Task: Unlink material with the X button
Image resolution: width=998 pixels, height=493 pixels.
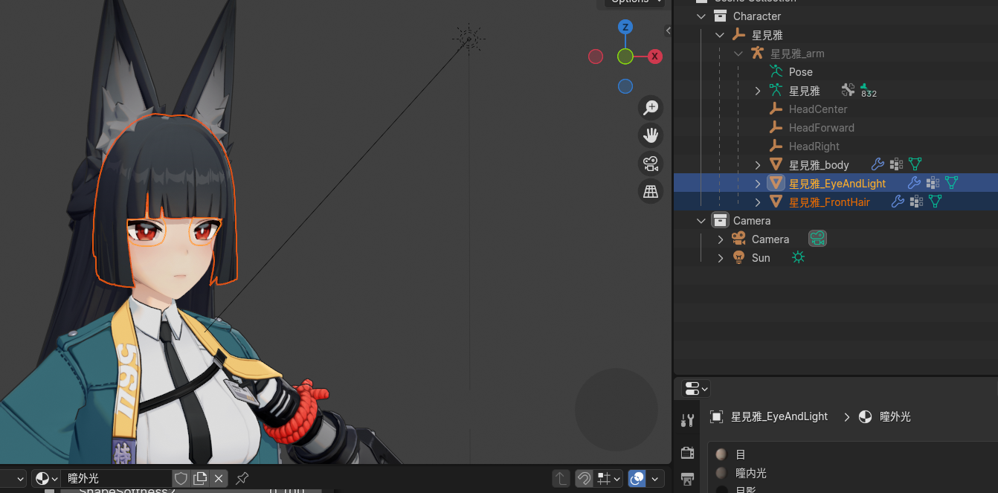Action: 219,478
